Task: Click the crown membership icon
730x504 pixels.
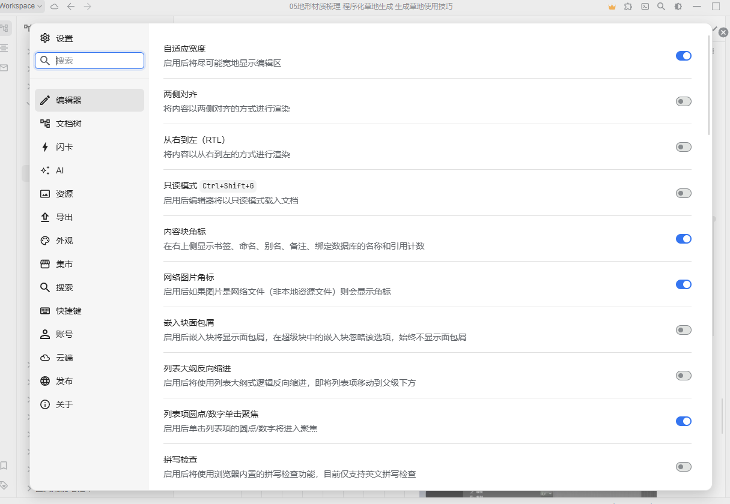Action: tap(612, 7)
